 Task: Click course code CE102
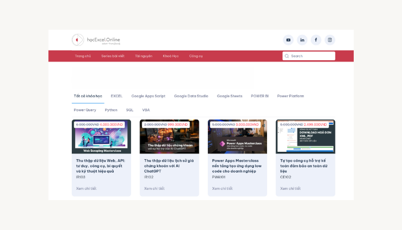[285, 177]
